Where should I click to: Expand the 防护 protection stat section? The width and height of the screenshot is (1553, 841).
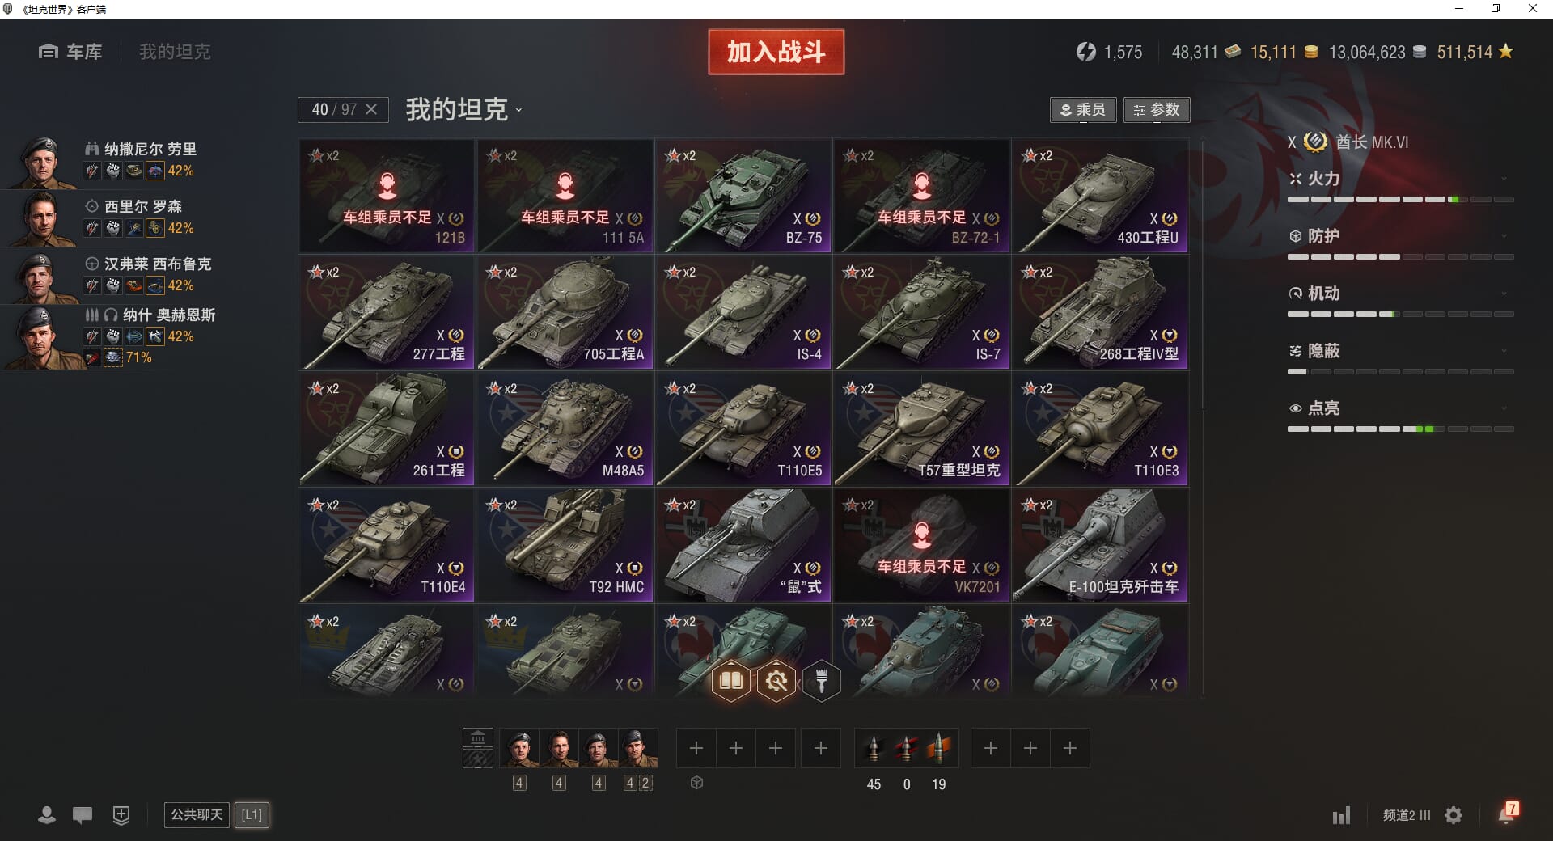pos(1400,236)
